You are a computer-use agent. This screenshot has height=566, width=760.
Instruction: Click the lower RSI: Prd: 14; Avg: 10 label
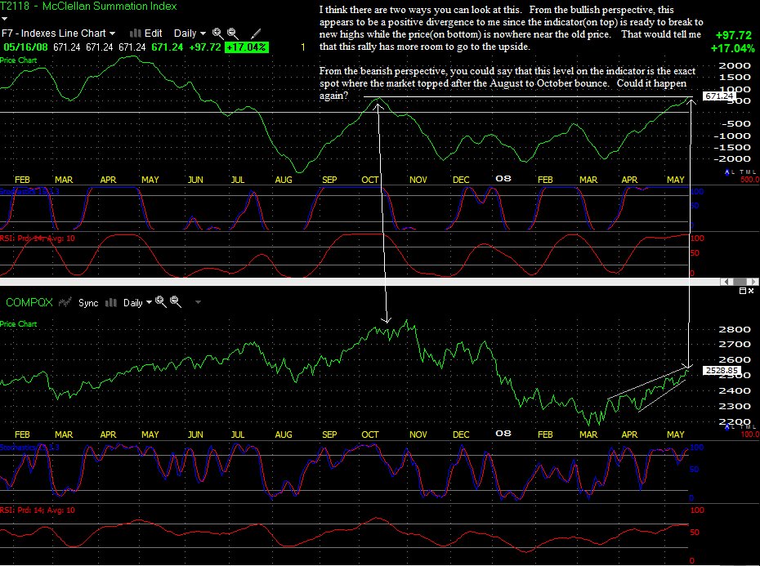(x=38, y=510)
